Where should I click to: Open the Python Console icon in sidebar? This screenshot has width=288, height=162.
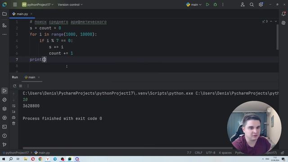pyautogui.click(x=4, y=100)
